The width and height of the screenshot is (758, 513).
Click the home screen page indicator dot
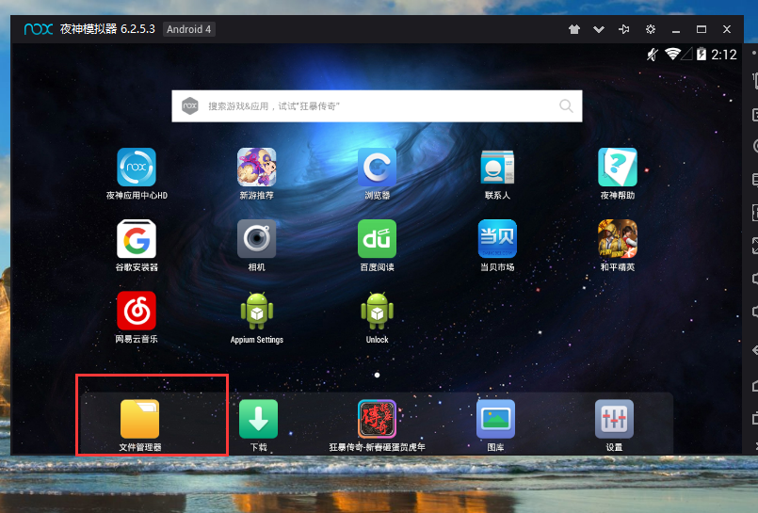[377, 375]
